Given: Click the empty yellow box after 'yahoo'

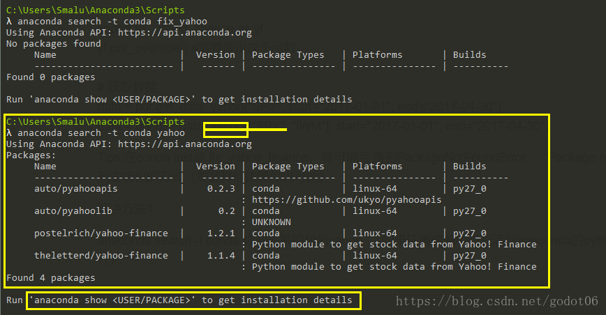Looking at the screenshot, I should click(226, 130).
